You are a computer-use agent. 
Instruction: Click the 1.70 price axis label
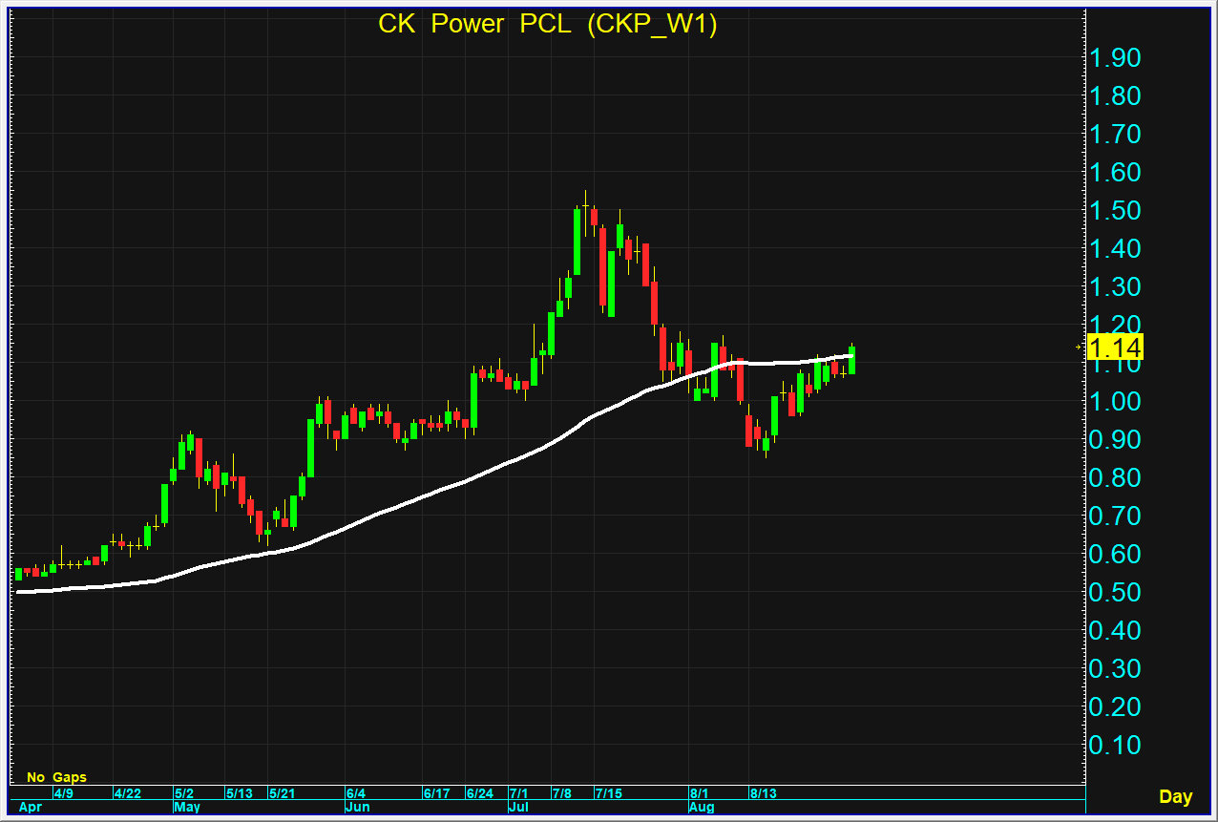point(1115,134)
